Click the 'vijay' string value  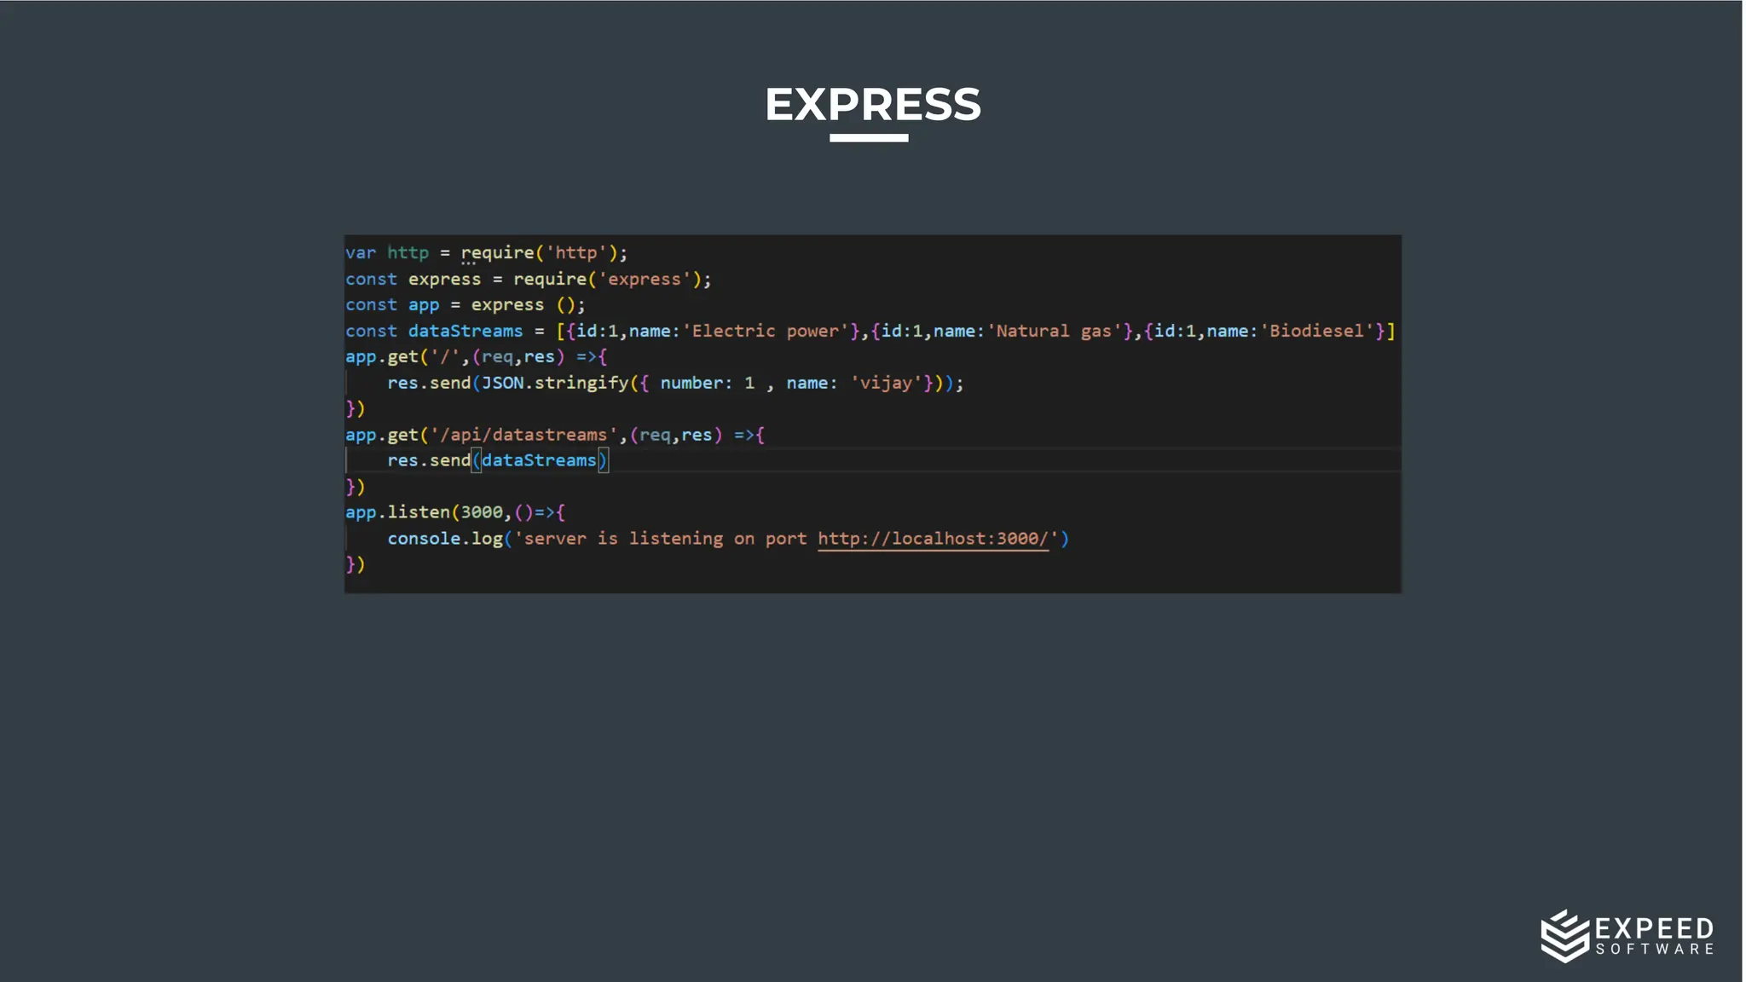[x=886, y=384]
